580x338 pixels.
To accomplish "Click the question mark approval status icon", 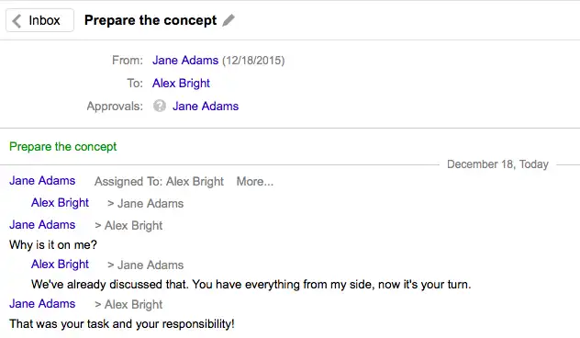I will point(160,106).
